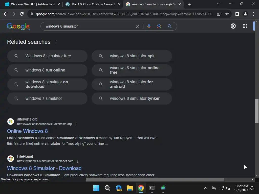Click the scroll-down arrow on the vertical scrollbar
The width and height of the screenshot is (259, 194).
[257, 175]
